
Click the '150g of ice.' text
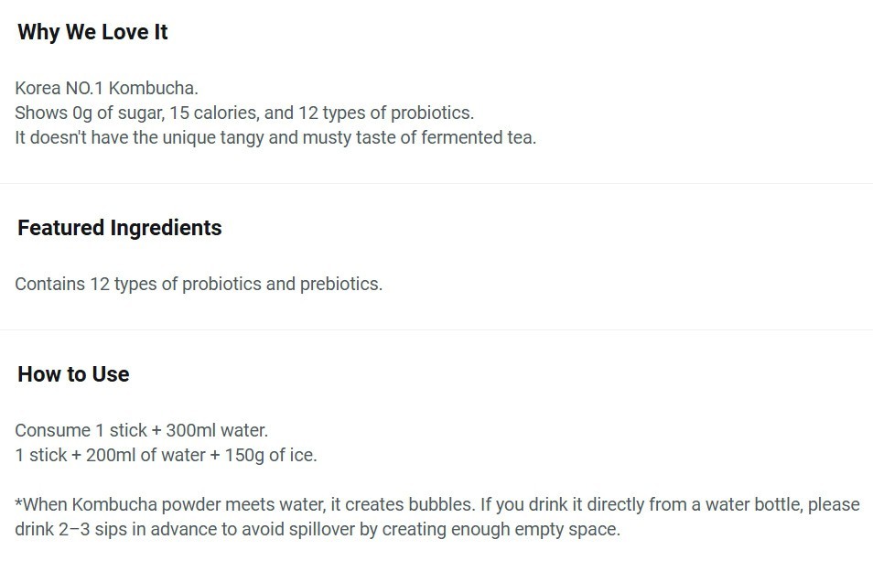click(x=271, y=455)
